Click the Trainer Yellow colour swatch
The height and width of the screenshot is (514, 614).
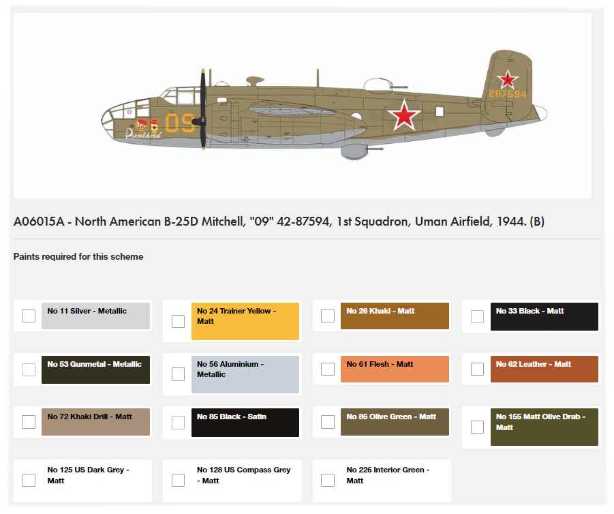[x=245, y=321]
